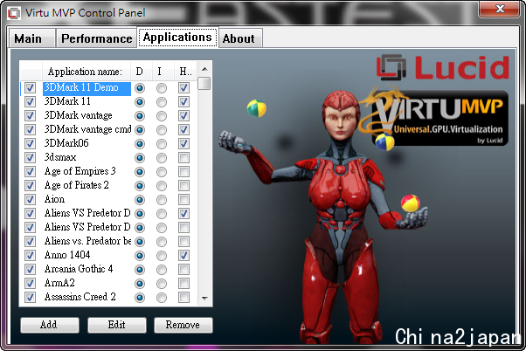Select the D radio button for Arcania Gothic 4
This screenshot has height=351, width=526.
coord(140,270)
